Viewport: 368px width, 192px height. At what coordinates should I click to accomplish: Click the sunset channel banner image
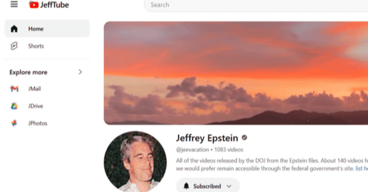coord(236,73)
